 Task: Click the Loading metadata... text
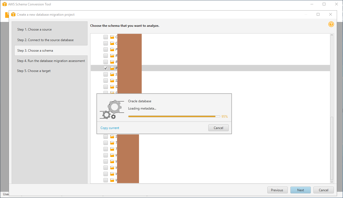(142, 108)
